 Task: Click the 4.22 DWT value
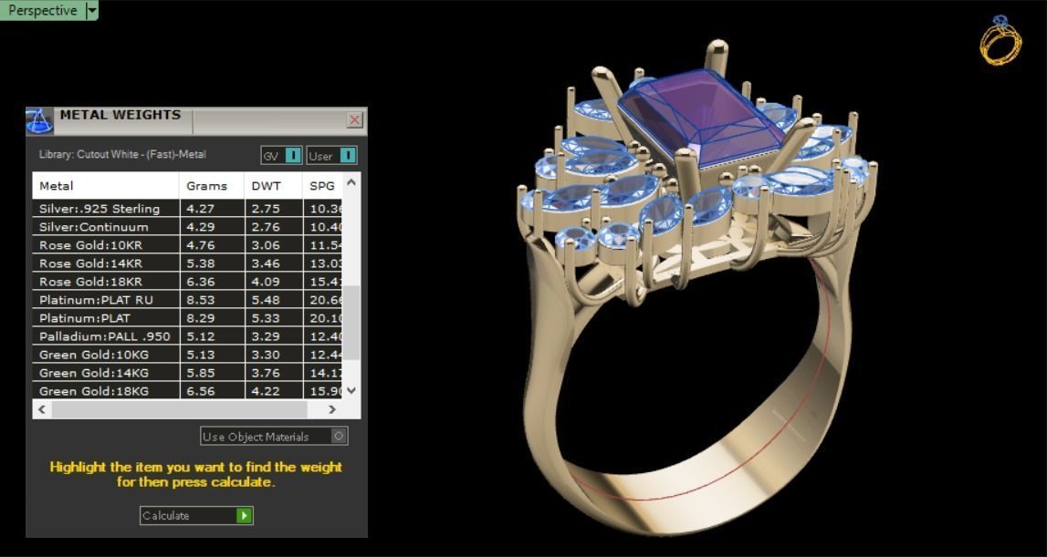pos(265,391)
